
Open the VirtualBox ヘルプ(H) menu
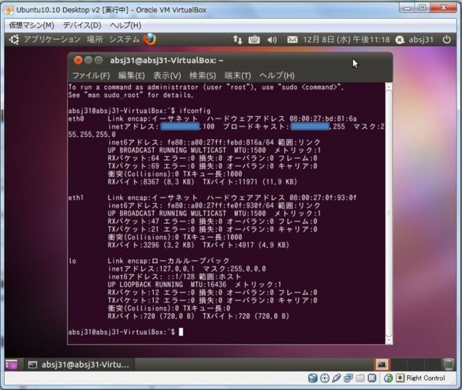tap(126, 25)
